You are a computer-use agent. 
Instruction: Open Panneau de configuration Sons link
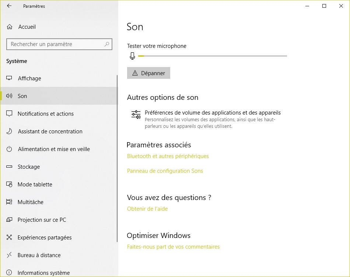[165, 171]
